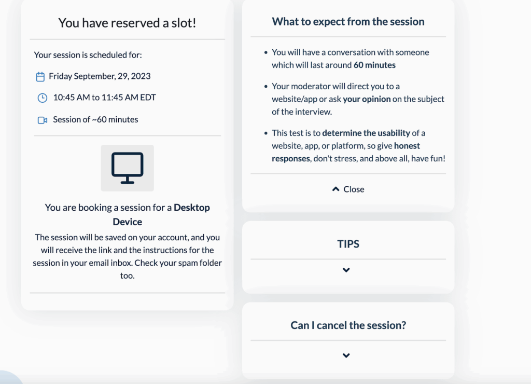531x384 pixels.
Task: Click the What to expect section header
Action: click(x=347, y=22)
